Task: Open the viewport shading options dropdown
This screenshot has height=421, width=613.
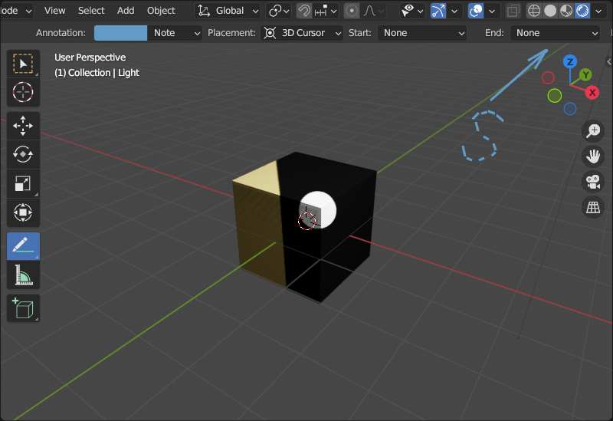Action: 598,11
